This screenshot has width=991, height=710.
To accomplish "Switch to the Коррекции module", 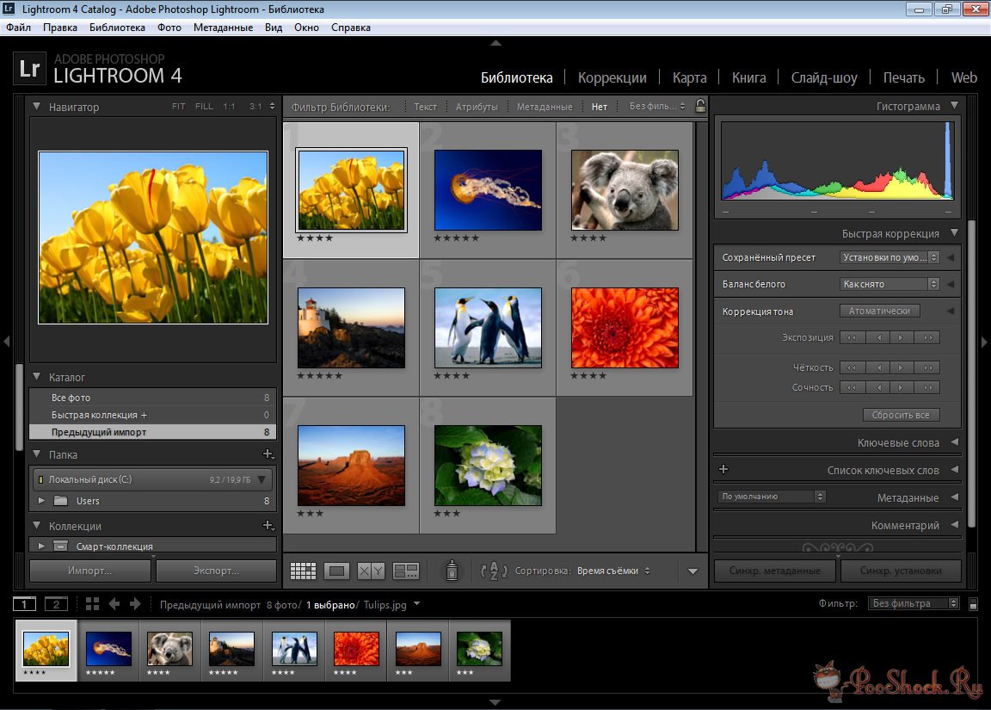I will click(612, 77).
